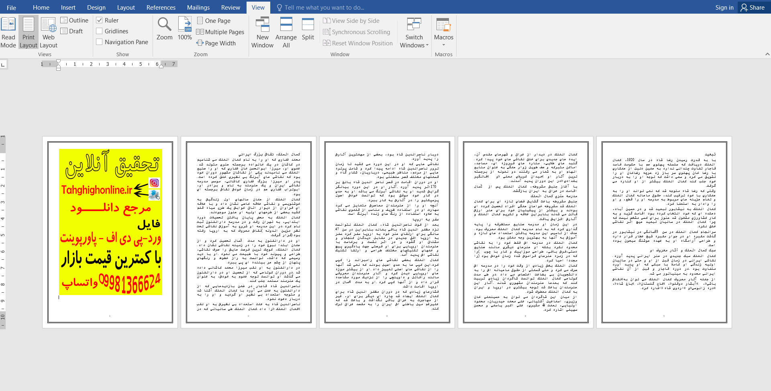Image resolution: width=771 pixels, height=391 pixels.
Task: Click the Share button
Action: click(x=753, y=7)
